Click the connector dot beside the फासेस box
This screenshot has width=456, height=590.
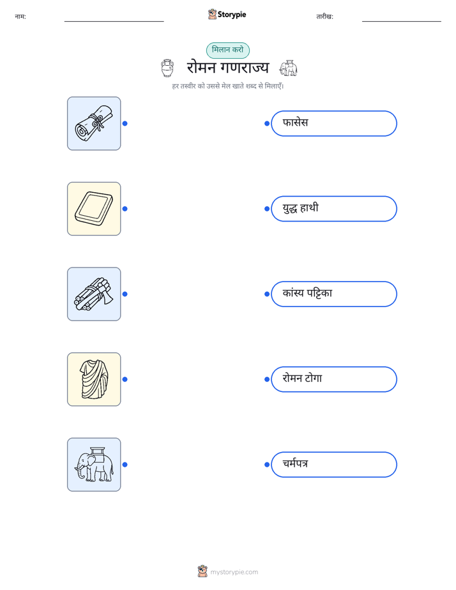[267, 123]
